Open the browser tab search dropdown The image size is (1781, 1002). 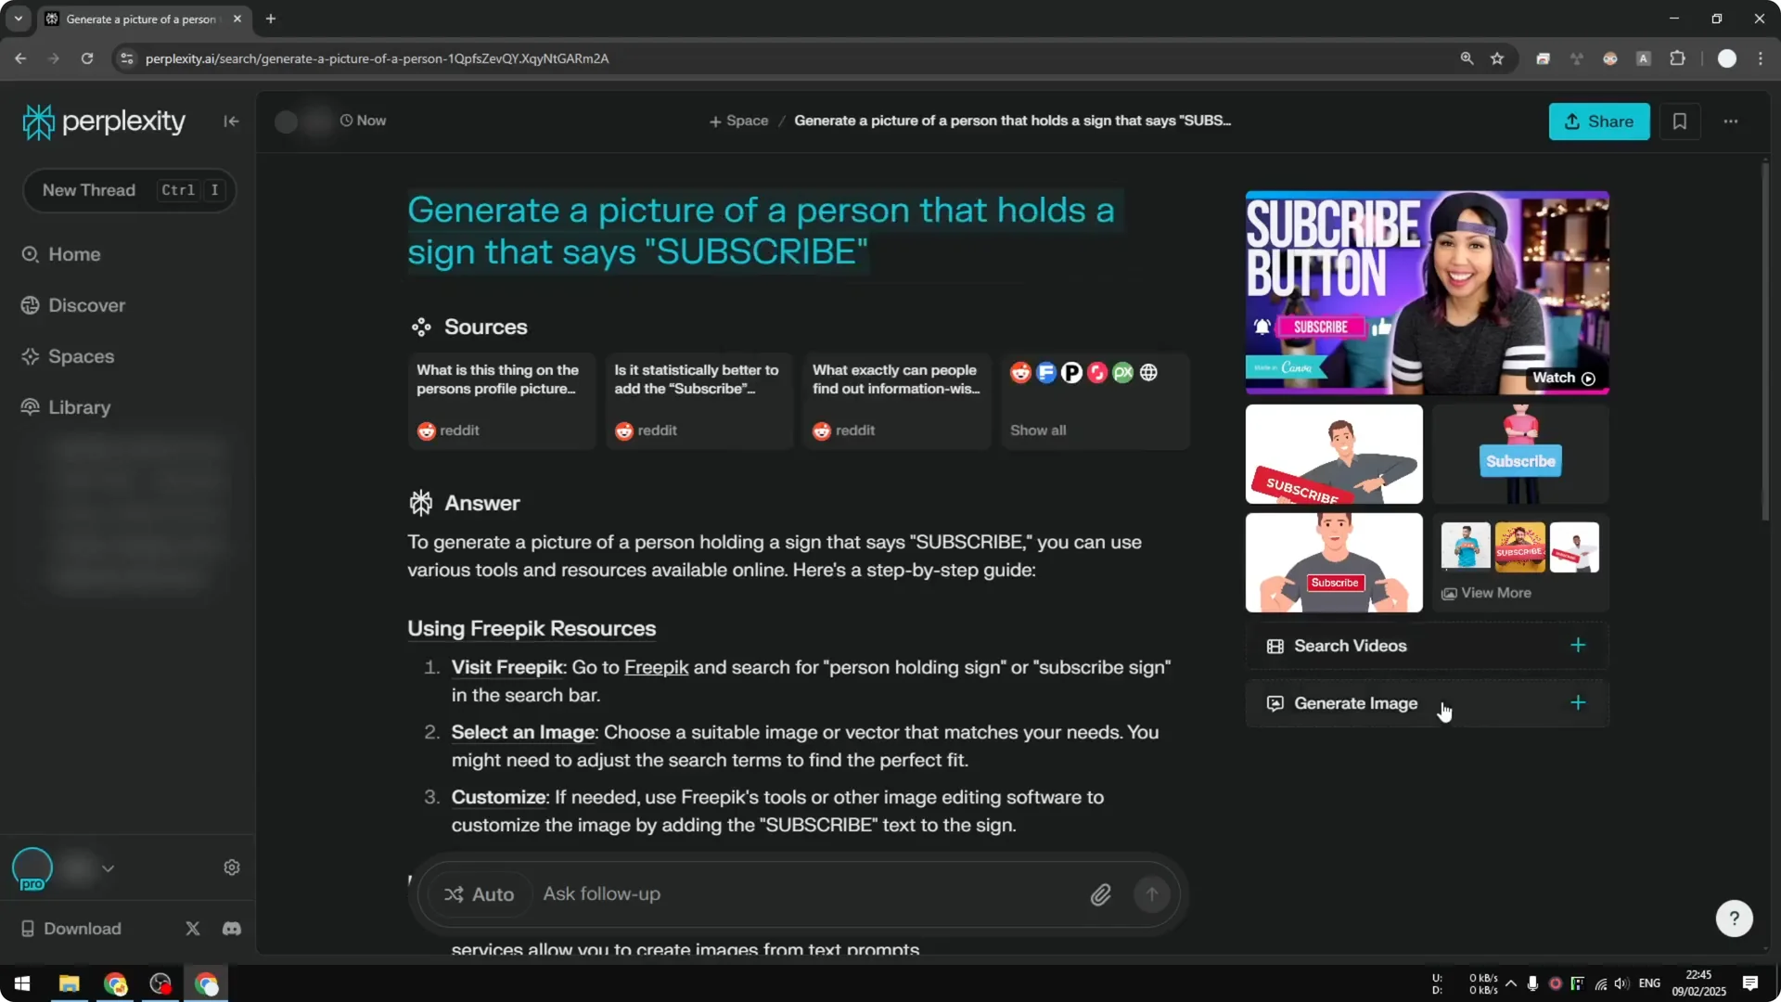[18, 19]
